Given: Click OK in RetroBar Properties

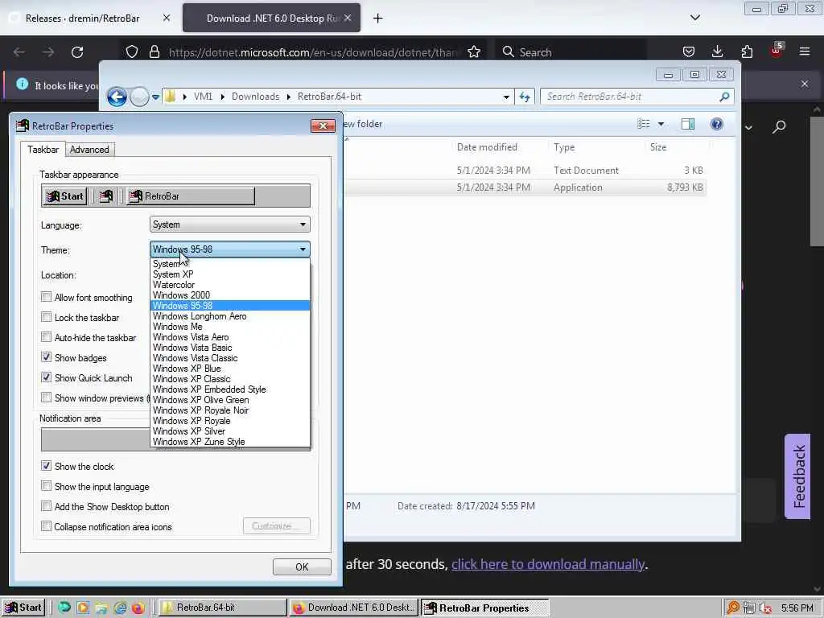Looking at the screenshot, I should [302, 567].
